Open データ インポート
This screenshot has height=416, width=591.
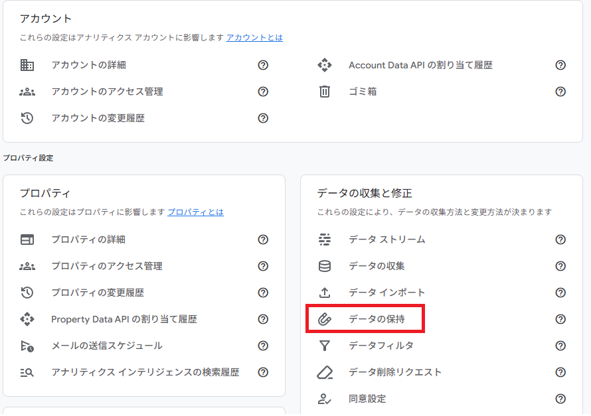point(386,293)
